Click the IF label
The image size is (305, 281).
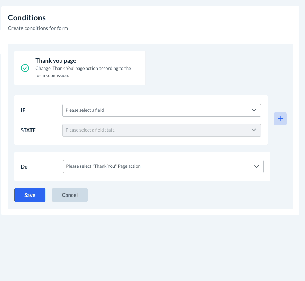click(23, 110)
